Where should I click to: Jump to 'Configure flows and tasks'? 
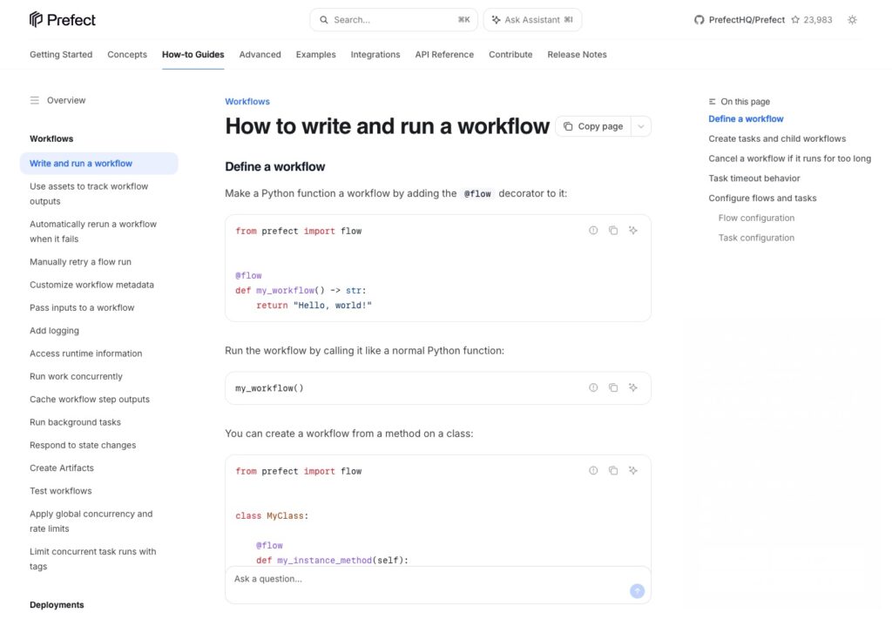(762, 198)
